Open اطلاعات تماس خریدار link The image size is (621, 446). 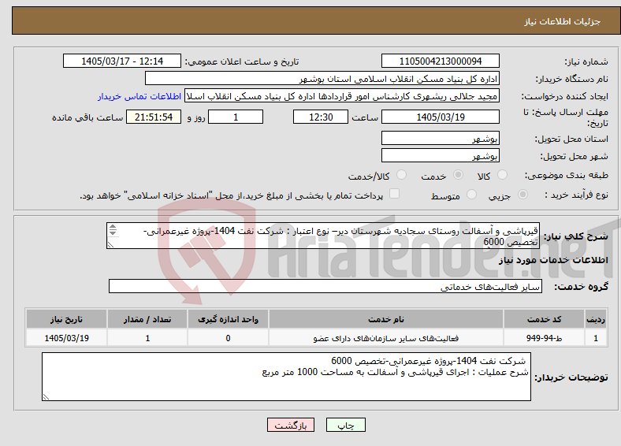[139, 96]
